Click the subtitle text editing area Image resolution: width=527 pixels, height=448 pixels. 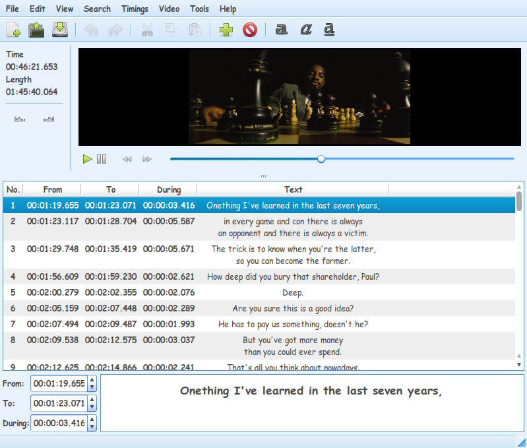[312, 403]
